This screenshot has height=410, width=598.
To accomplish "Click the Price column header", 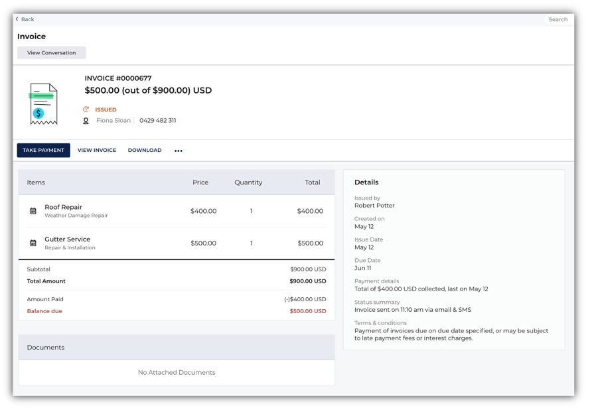I will (x=200, y=182).
